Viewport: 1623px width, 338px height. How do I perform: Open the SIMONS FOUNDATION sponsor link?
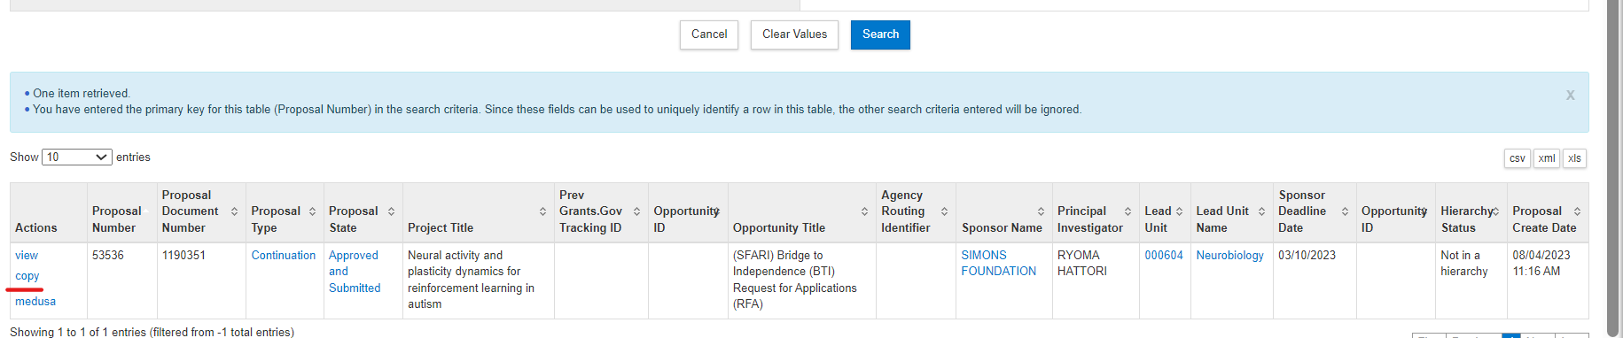point(999,263)
